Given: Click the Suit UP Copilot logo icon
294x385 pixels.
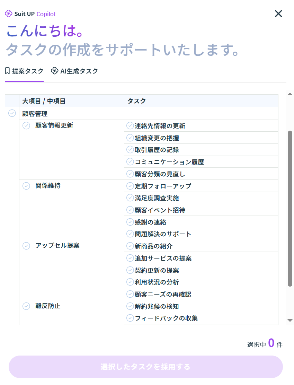Looking at the screenshot, I should (x=9, y=14).
